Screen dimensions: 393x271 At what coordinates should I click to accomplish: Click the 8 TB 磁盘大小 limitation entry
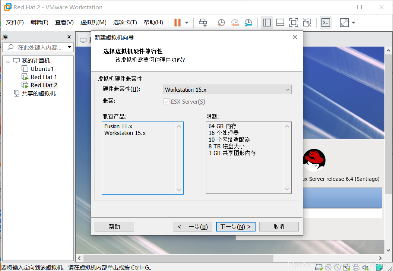[226, 146]
